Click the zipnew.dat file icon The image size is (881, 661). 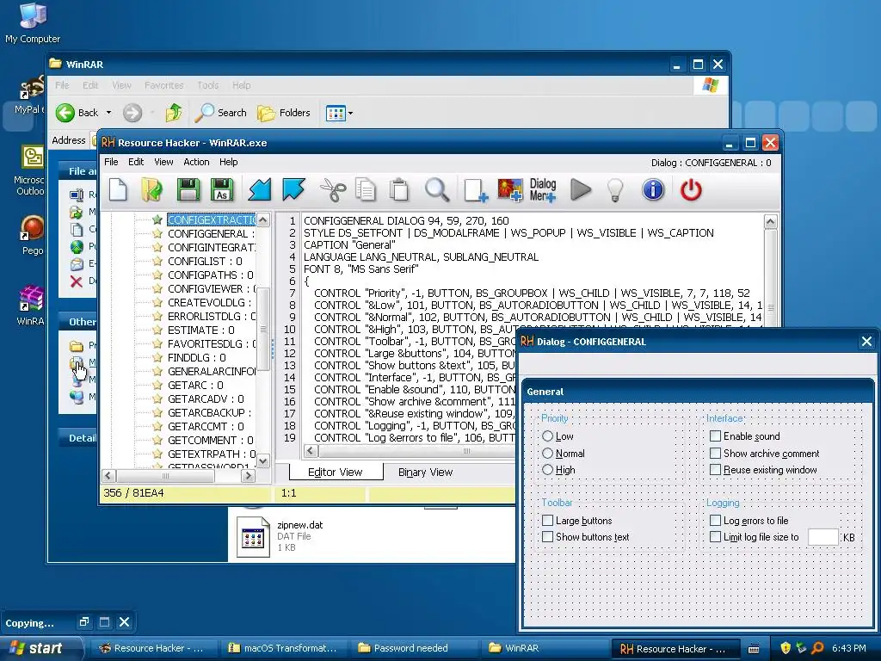coord(253,537)
